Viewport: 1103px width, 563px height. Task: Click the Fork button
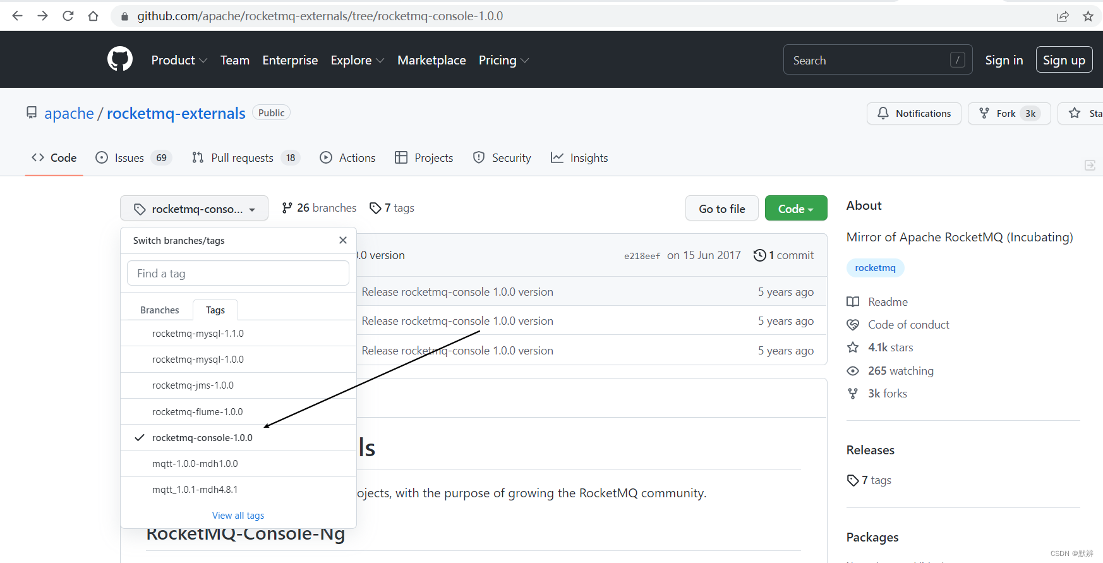[x=1009, y=113]
